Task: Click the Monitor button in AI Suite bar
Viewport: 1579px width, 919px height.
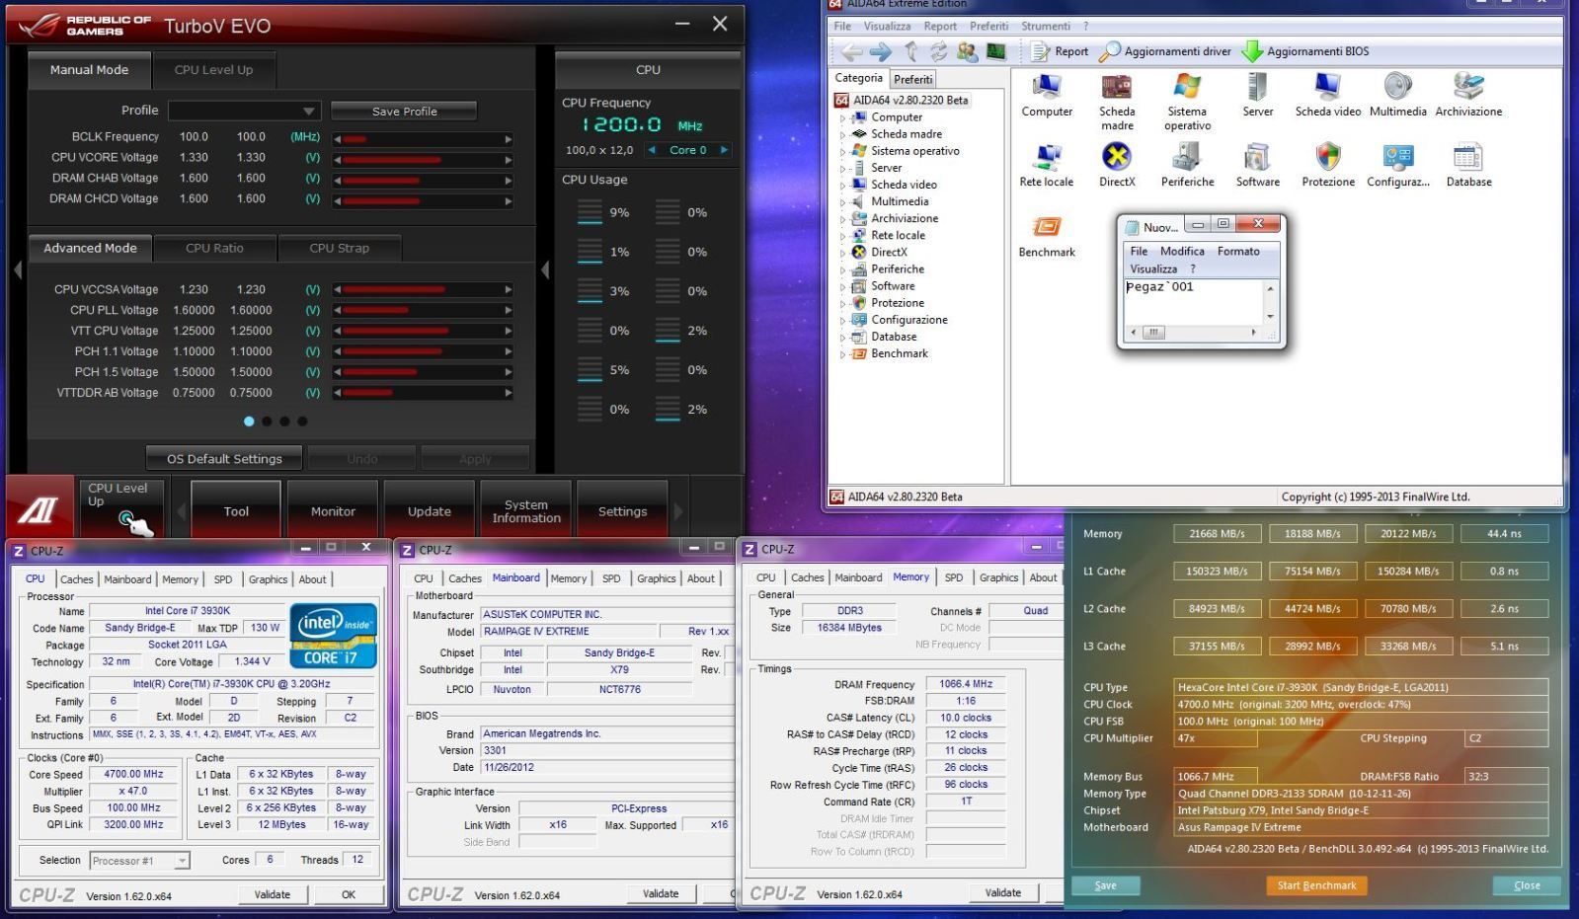Action: (x=333, y=511)
